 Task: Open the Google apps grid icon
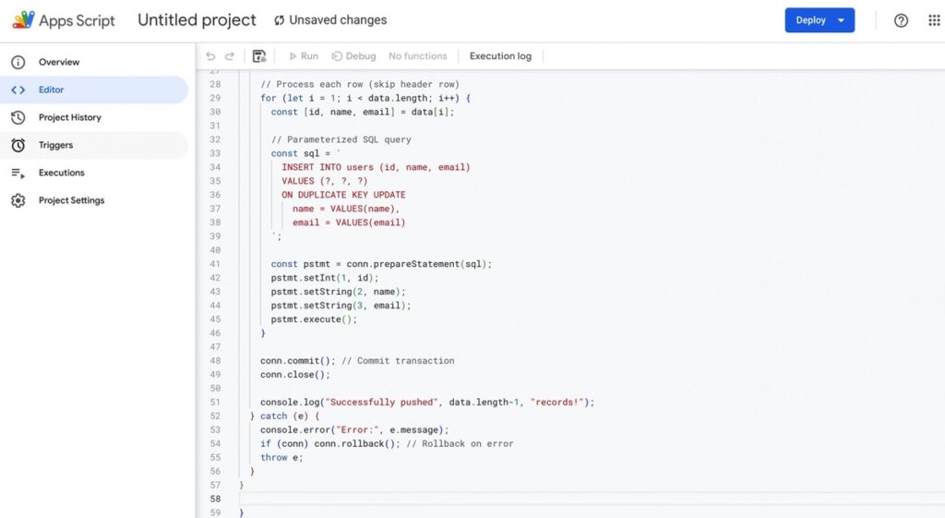(934, 20)
